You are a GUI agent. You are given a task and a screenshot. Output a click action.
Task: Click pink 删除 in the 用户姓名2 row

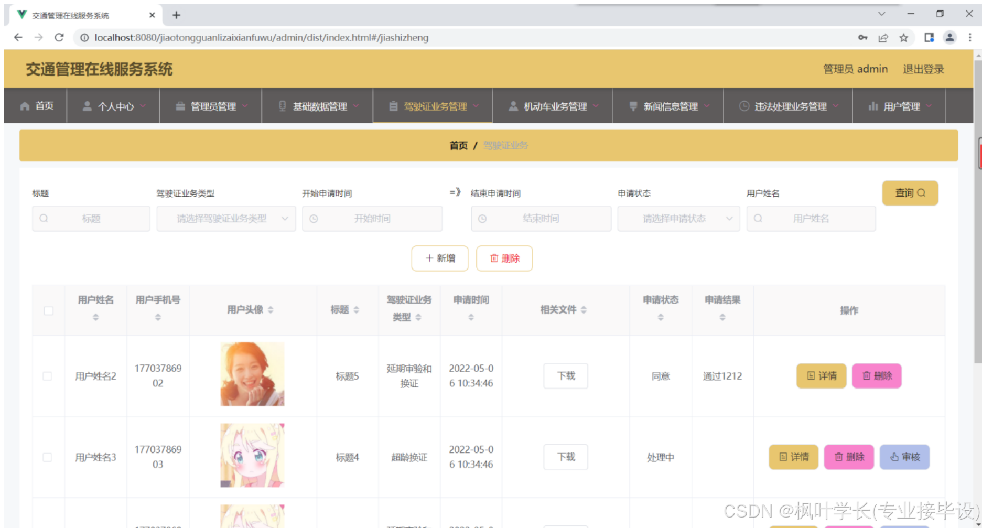point(877,376)
